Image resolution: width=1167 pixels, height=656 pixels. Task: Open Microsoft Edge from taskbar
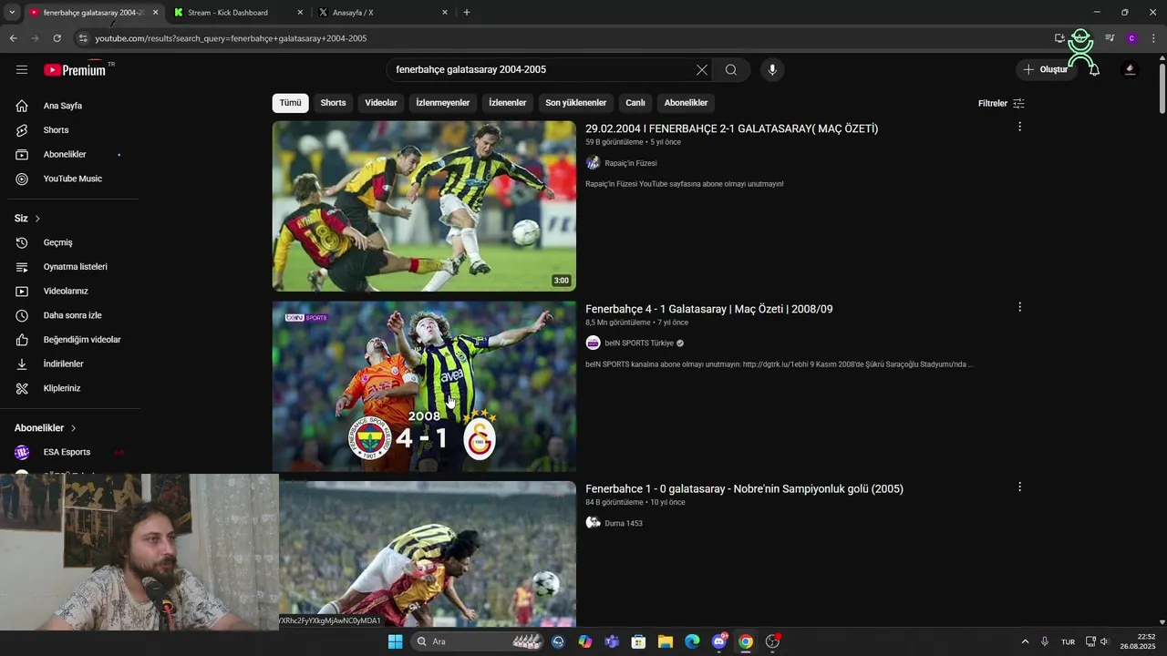[x=692, y=641]
